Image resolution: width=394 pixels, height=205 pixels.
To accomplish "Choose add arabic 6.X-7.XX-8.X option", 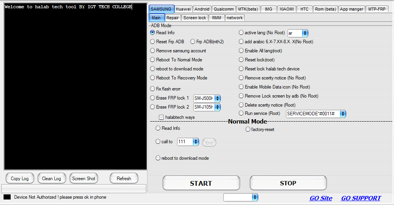I will (241, 42).
